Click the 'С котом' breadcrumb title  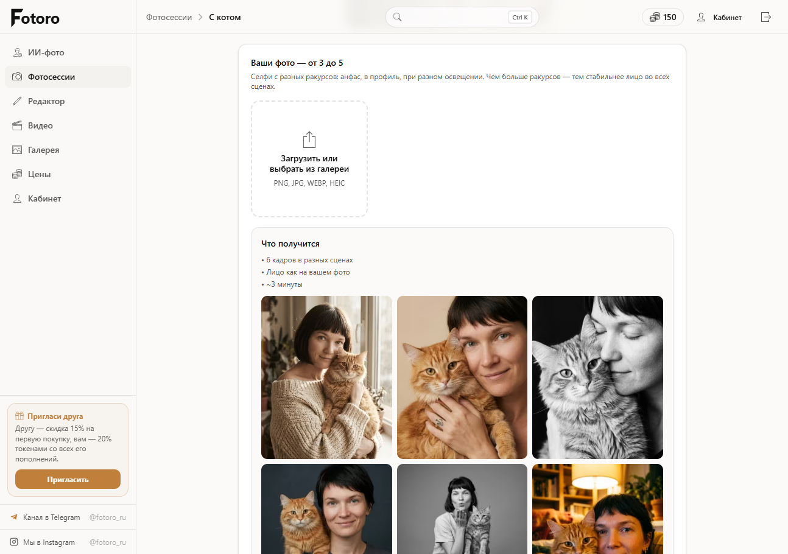click(225, 17)
